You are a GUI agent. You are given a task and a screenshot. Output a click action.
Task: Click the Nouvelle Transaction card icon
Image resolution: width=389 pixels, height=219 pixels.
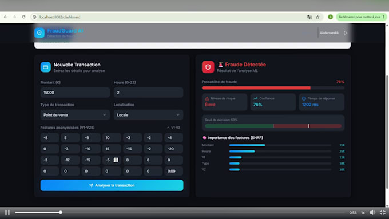(x=46, y=67)
